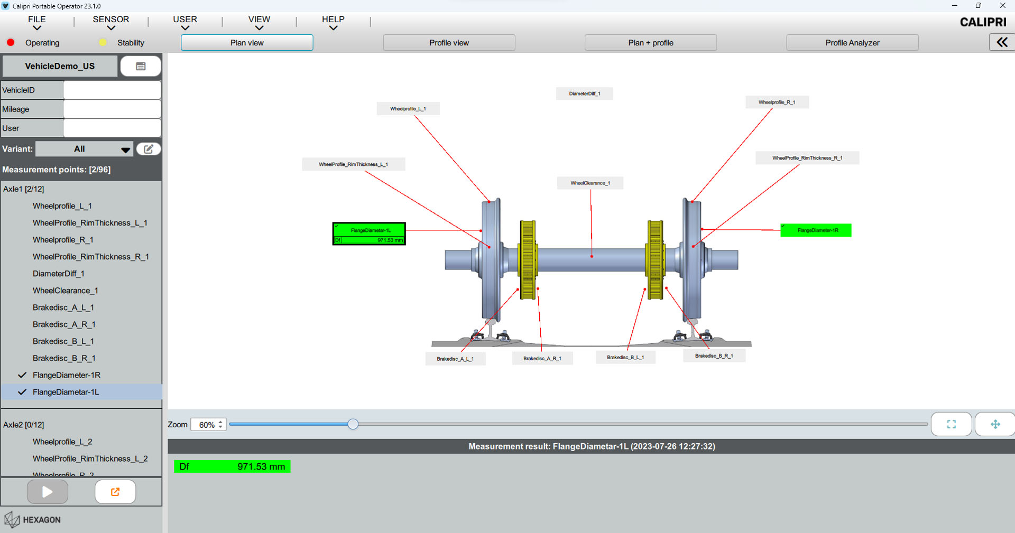1015x533 pixels.
Task: Click the Measurement points: [2/96] header
Action: (x=57, y=170)
